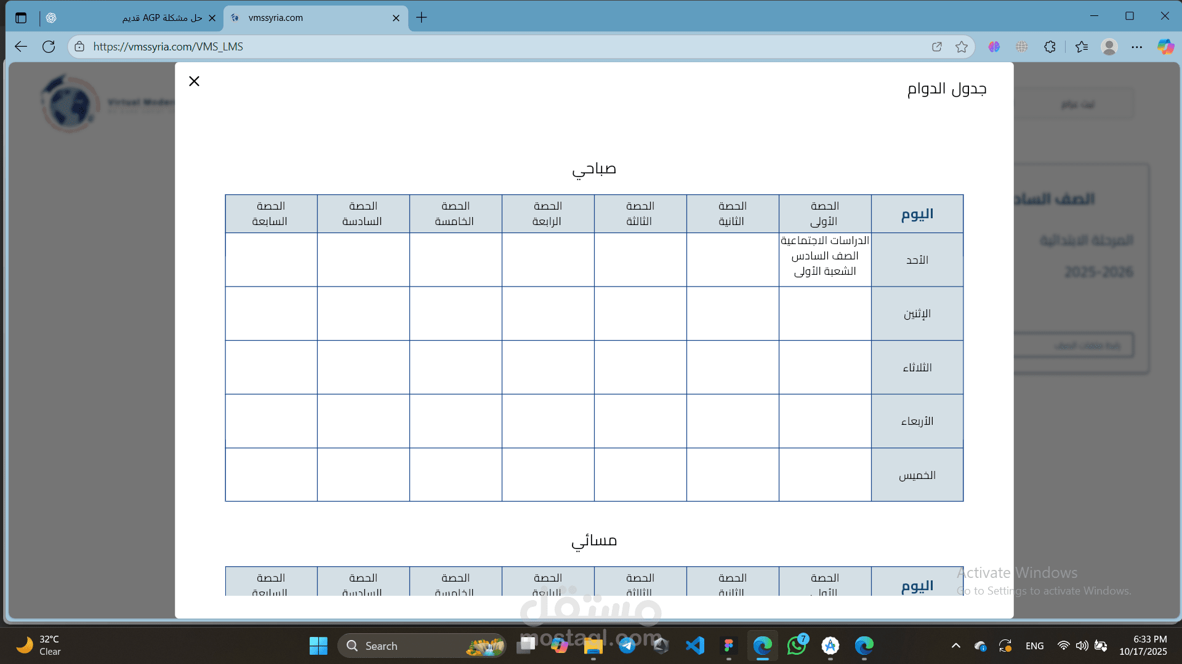Open the tab actions menu icon

coord(21,18)
